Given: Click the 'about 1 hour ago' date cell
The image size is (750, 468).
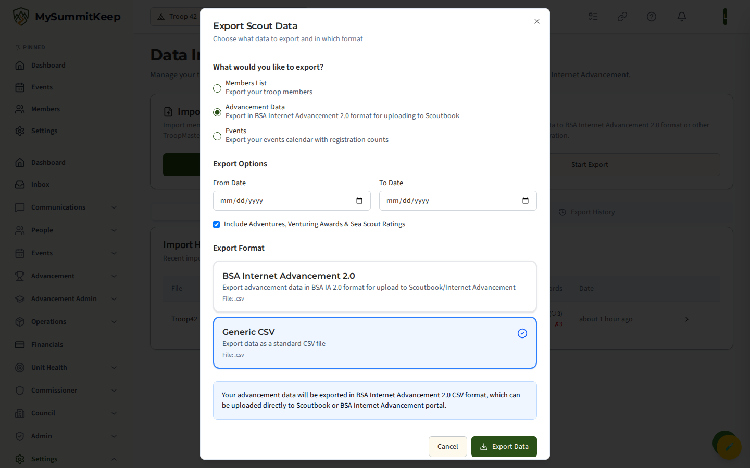Looking at the screenshot, I should [606, 319].
